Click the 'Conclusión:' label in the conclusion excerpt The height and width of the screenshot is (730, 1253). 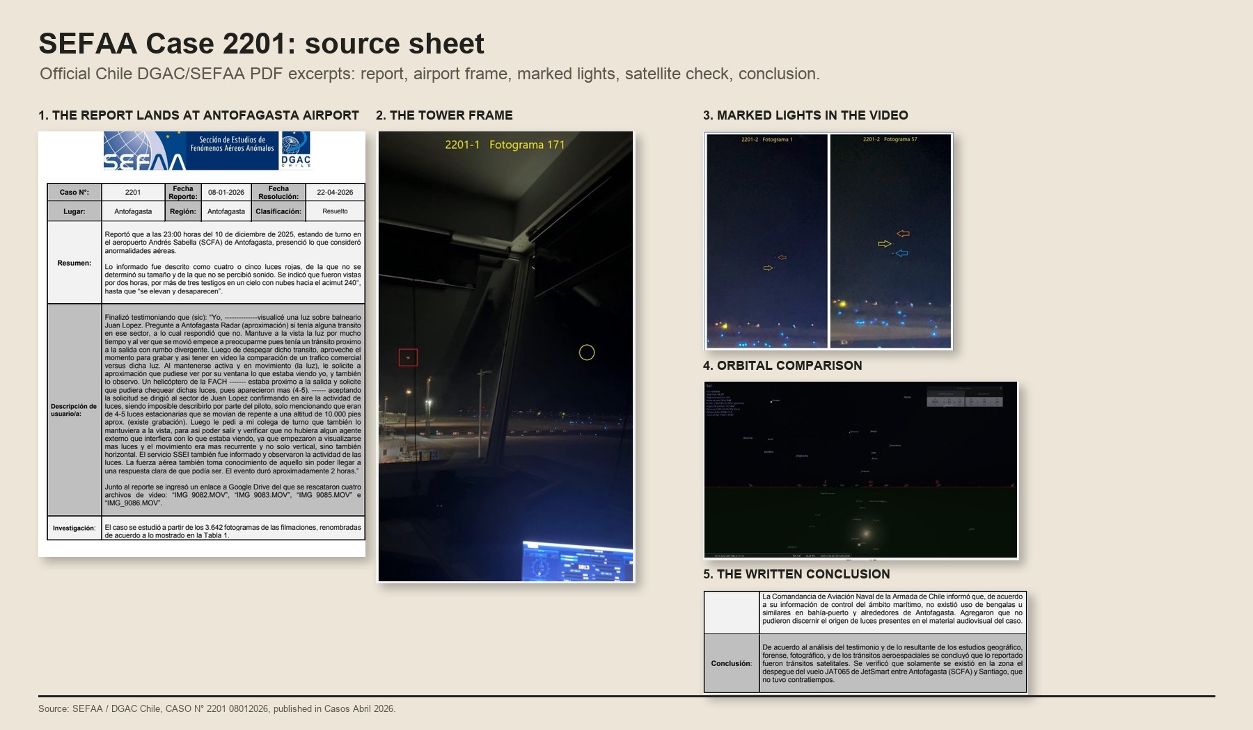(x=732, y=663)
